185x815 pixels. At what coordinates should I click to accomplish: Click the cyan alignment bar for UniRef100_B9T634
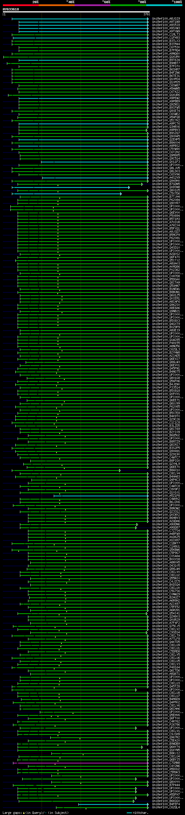[84, 60]
